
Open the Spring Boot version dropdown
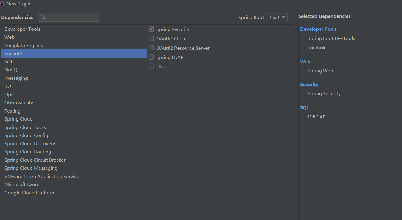point(277,17)
